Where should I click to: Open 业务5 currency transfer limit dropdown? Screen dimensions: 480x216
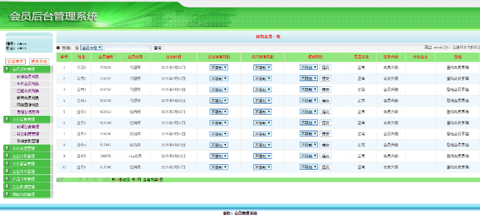[262, 156]
